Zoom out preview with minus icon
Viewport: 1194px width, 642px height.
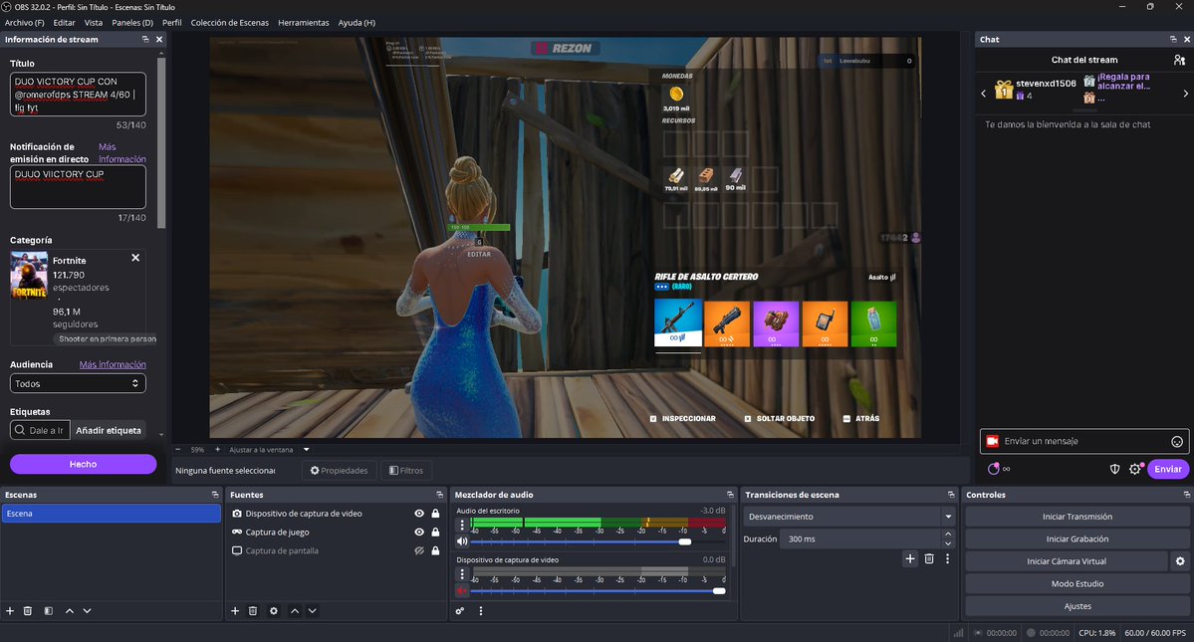tap(178, 450)
